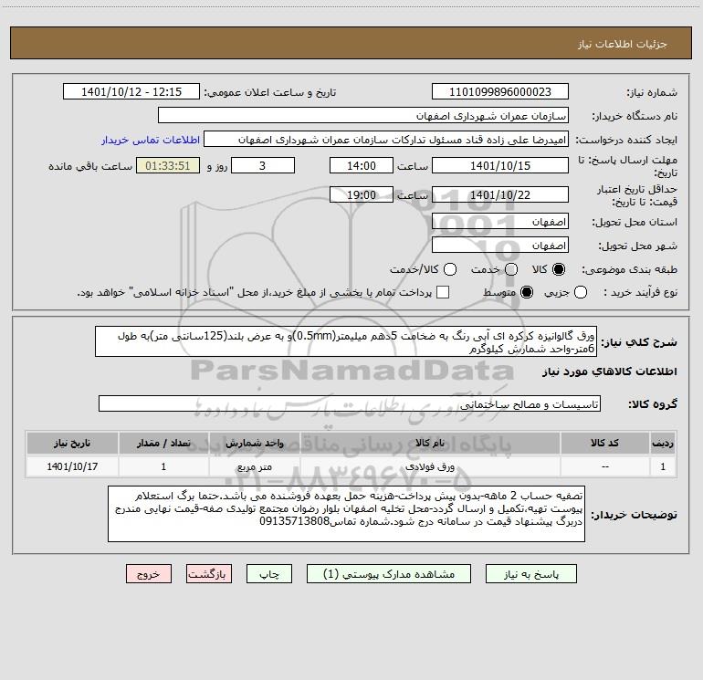Click the بازگشت back button

pyautogui.click(x=209, y=574)
